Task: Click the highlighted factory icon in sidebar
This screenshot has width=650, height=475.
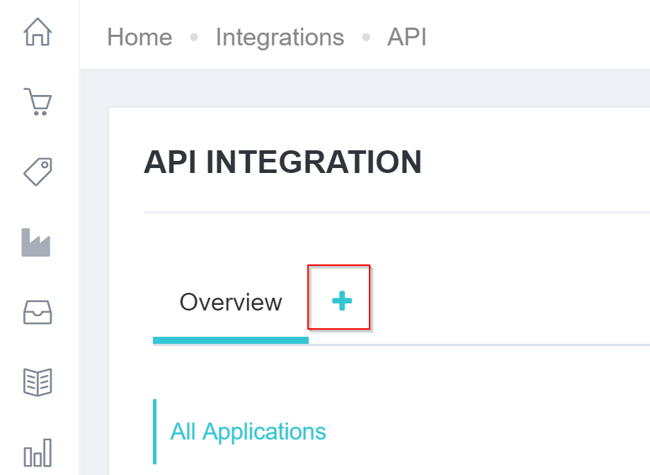Action: (x=38, y=242)
